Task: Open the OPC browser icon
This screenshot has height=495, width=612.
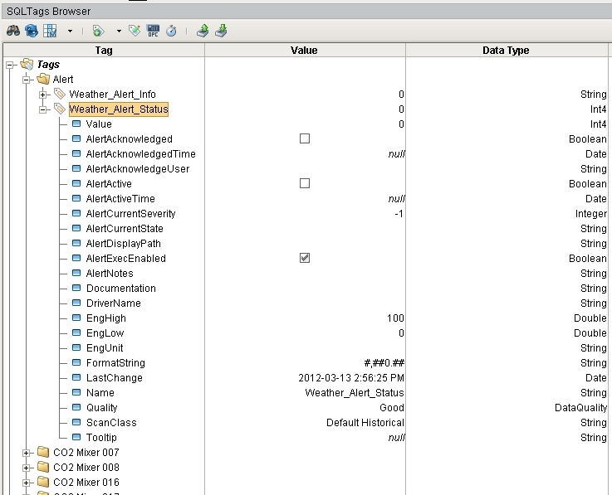Action: point(153,31)
